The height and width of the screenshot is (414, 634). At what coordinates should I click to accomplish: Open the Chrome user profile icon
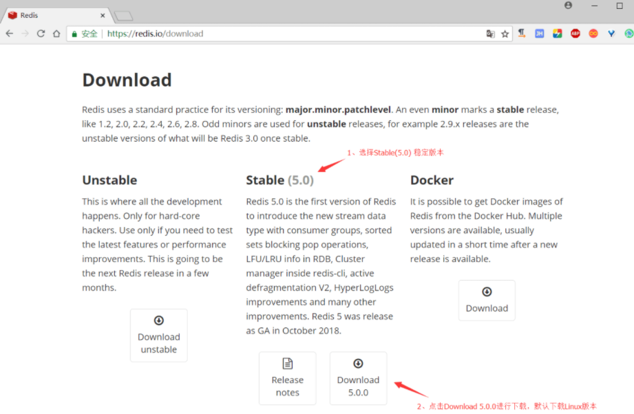[x=568, y=6]
